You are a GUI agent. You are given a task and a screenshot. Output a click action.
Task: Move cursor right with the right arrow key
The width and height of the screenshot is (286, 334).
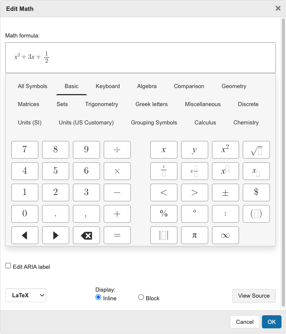tap(56, 235)
